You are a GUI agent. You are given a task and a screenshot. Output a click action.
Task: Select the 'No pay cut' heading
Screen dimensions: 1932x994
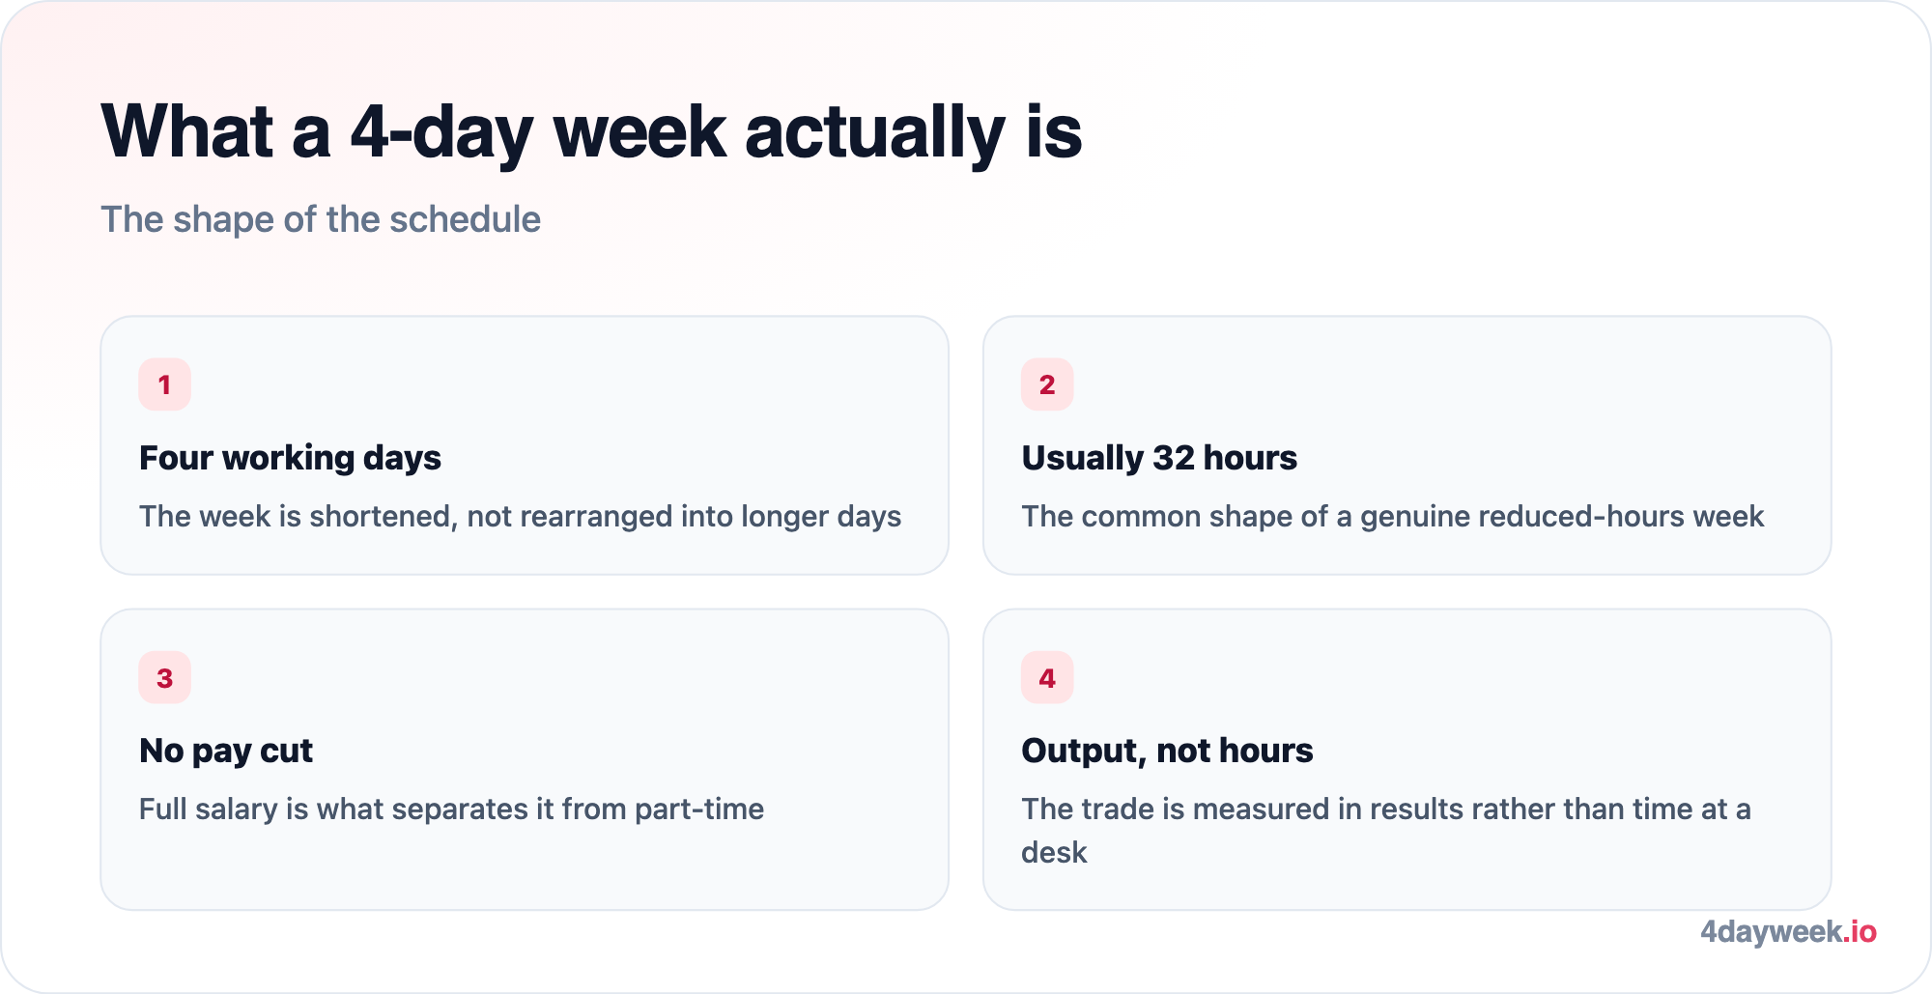click(x=226, y=751)
